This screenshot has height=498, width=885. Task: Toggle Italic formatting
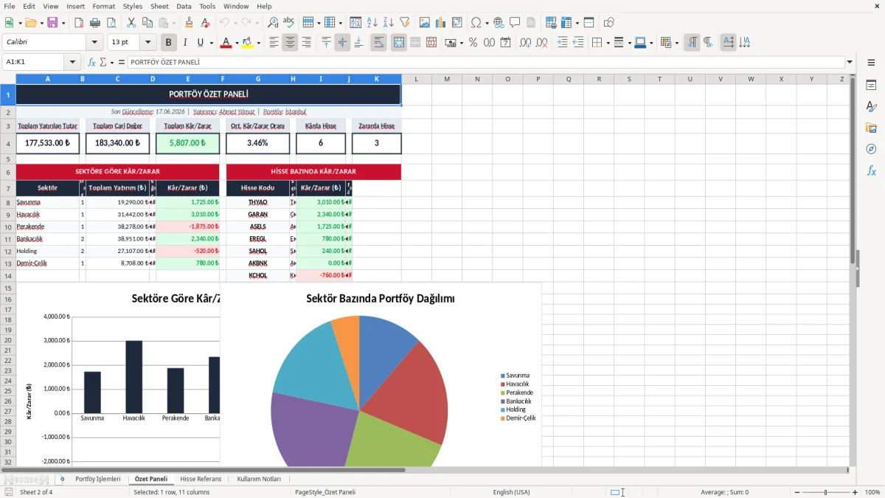(x=185, y=43)
